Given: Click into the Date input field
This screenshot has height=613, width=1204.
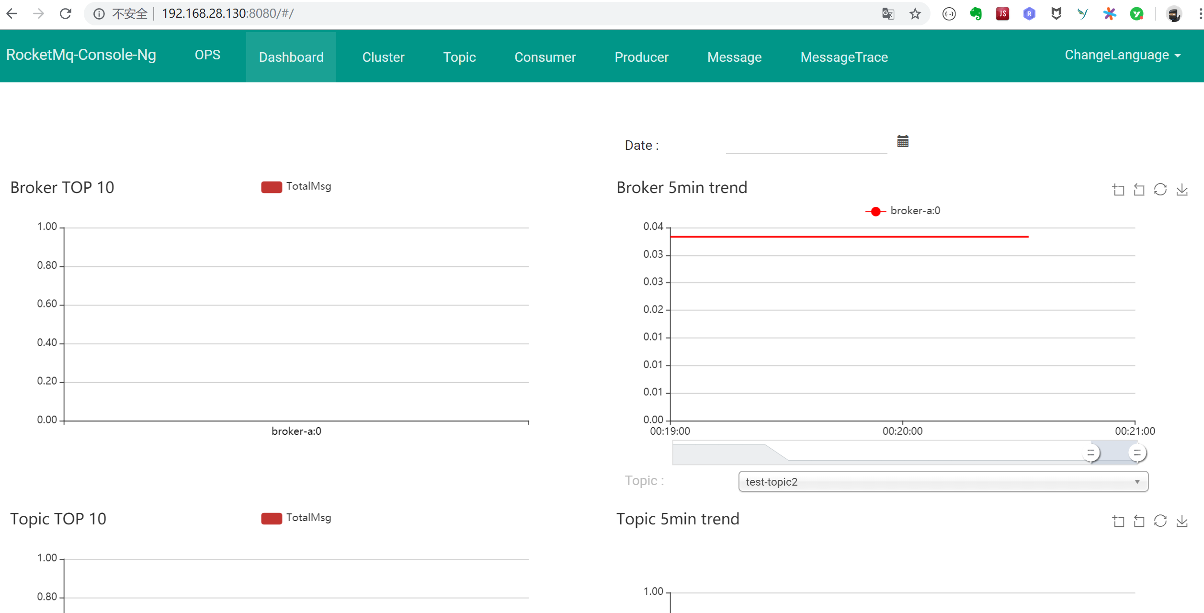Looking at the screenshot, I should coord(806,145).
